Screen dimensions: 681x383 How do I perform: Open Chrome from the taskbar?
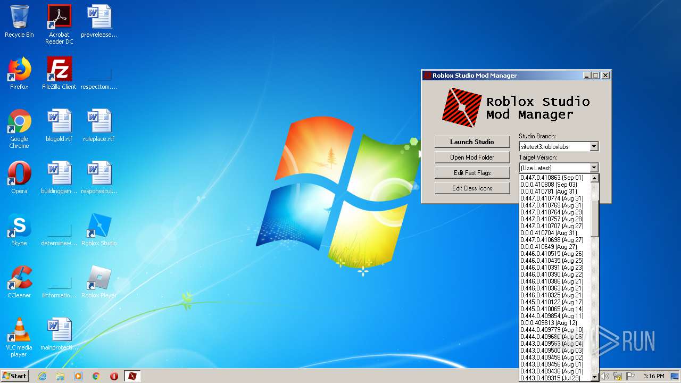click(96, 376)
